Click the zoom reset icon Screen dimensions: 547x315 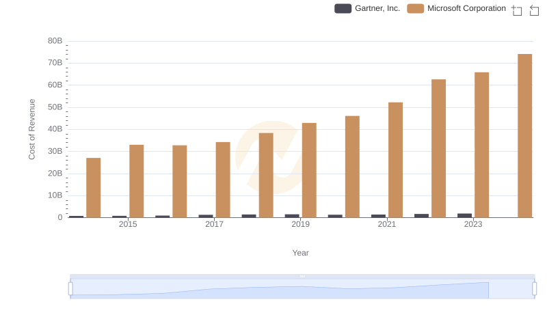point(534,10)
